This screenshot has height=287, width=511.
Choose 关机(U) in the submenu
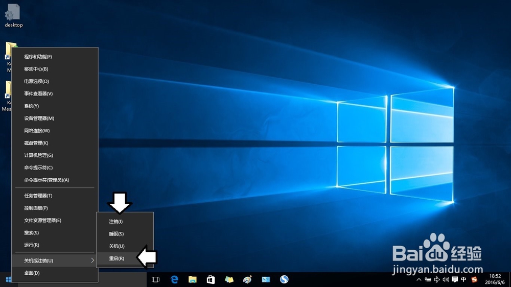point(125,246)
